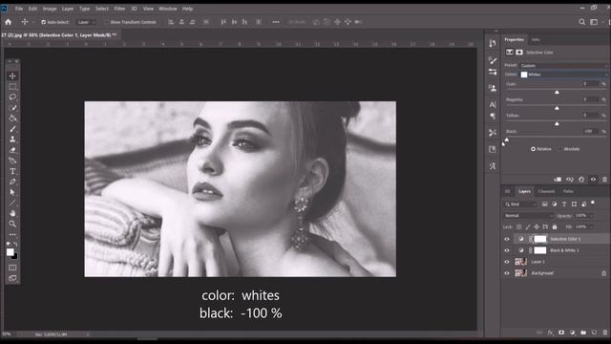Image resolution: width=611 pixels, height=344 pixels.
Task: Click the Cyan slider handle
Action: [557, 93]
